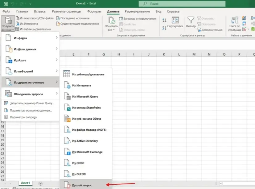This screenshot has height=189, width=255.
Task: Choose Из Active Directory
Action: 86,141
